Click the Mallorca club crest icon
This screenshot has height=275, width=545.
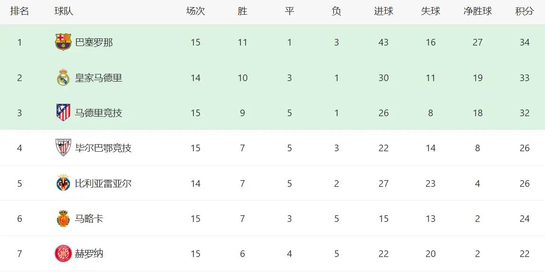click(63, 219)
